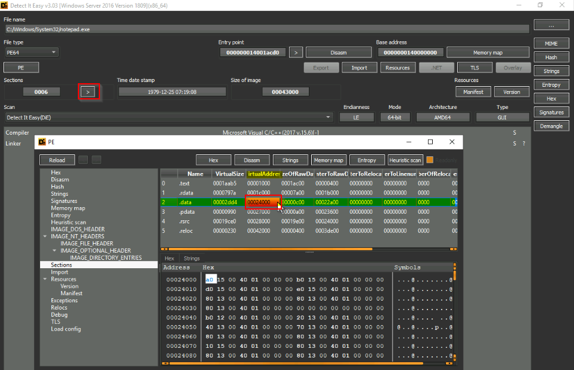
Task: Collapse the IMAGE_NT_HEADERS tree node arrow
Action: tap(45, 236)
